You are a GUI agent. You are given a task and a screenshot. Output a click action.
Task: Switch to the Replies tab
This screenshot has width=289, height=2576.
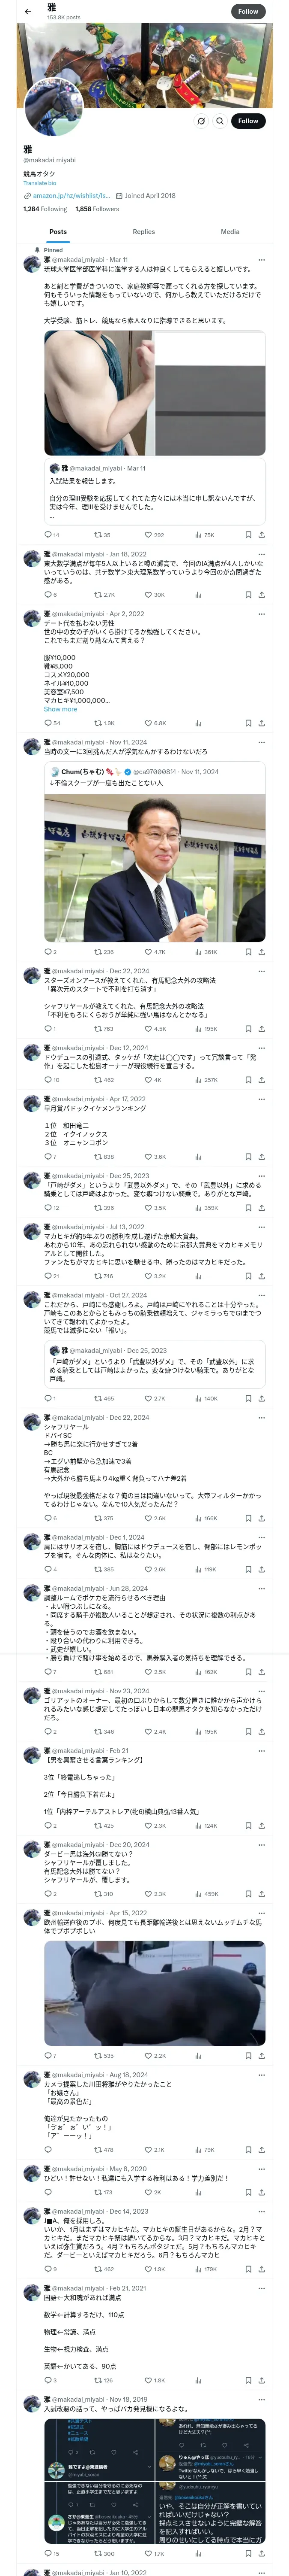143,231
